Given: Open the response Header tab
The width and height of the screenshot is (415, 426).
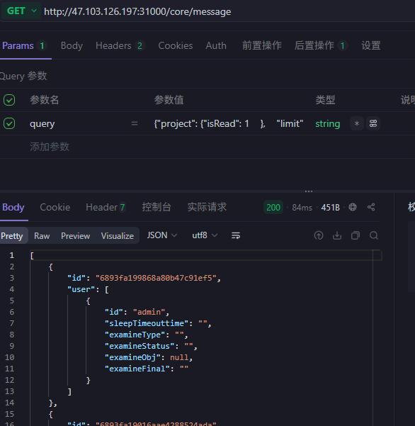Looking at the screenshot, I should [106, 207].
